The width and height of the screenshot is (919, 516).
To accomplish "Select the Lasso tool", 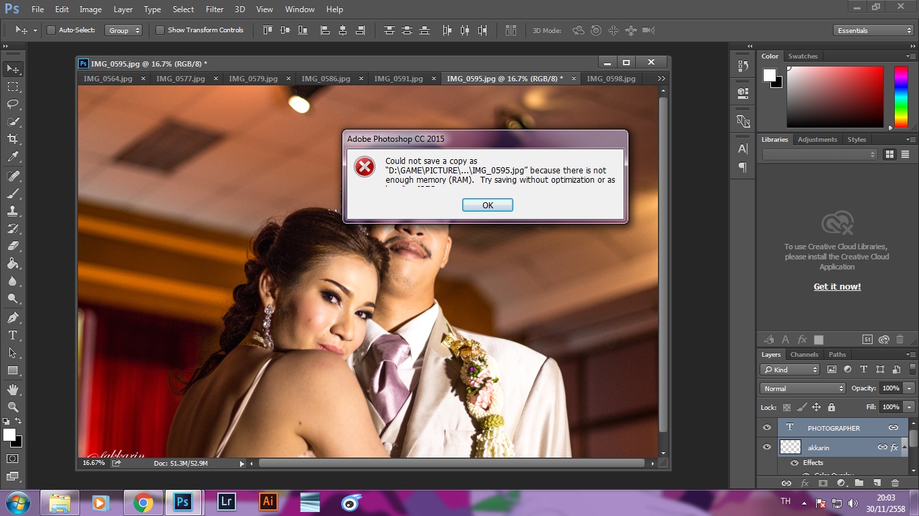I will coord(13,104).
